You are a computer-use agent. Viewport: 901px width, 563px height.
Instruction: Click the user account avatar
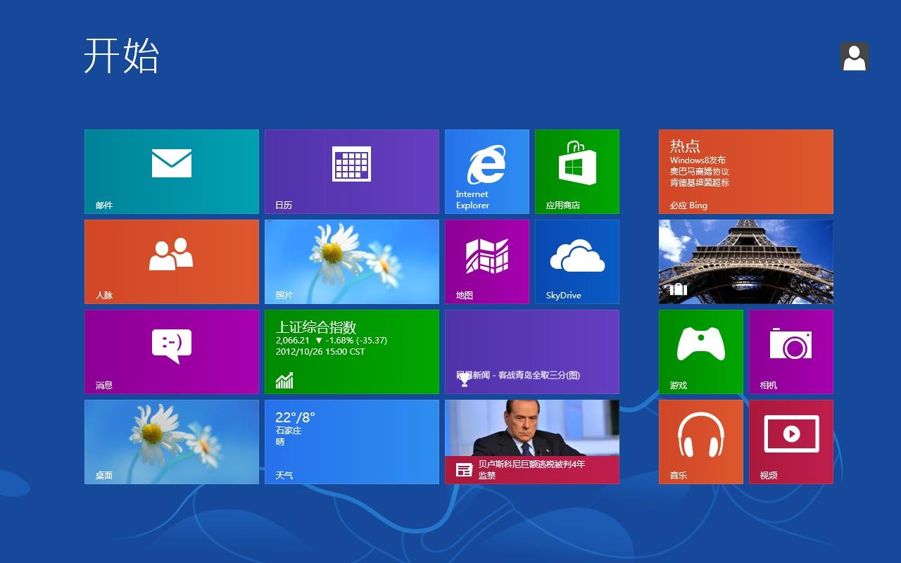pyautogui.click(x=854, y=56)
